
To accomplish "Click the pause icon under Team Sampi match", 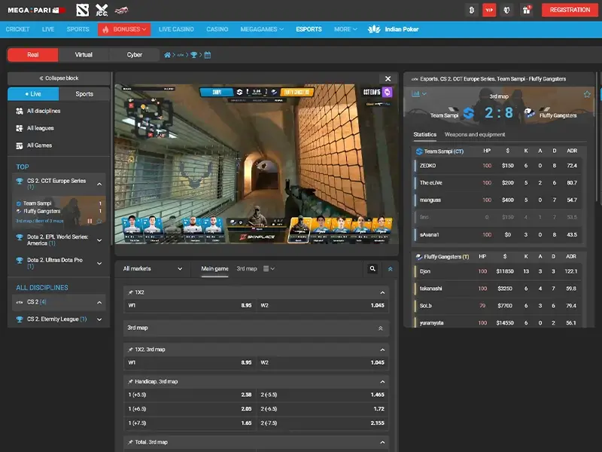I will tap(90, 221).
